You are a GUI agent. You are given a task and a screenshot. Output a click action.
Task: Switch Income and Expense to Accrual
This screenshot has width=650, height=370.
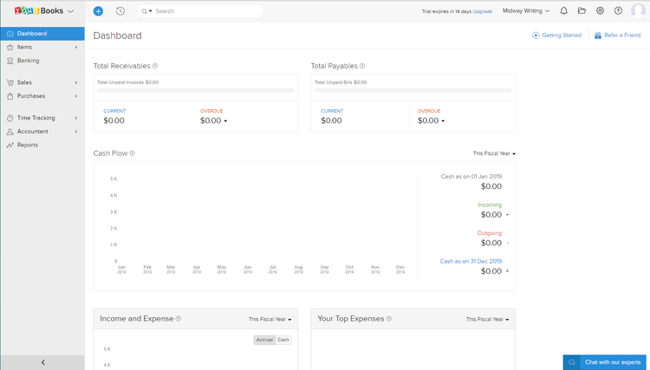pyautogui.click(x=264, y=340)
